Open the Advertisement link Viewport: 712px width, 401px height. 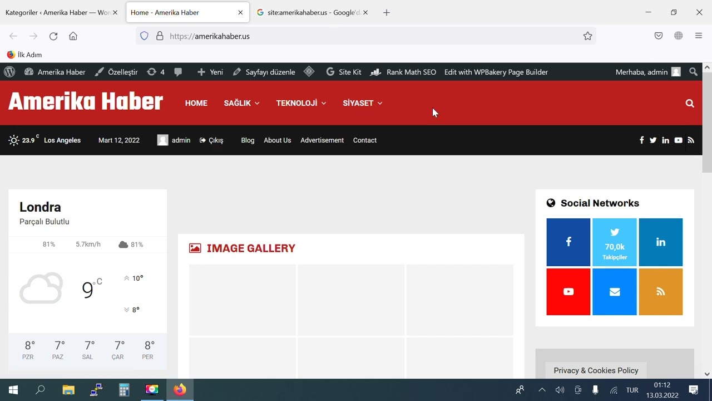322,140
